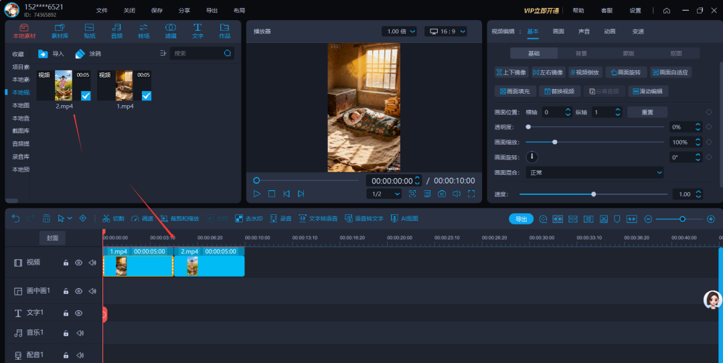Click VIP立即开通 link
723x363 pixels.
click(542, 11)
